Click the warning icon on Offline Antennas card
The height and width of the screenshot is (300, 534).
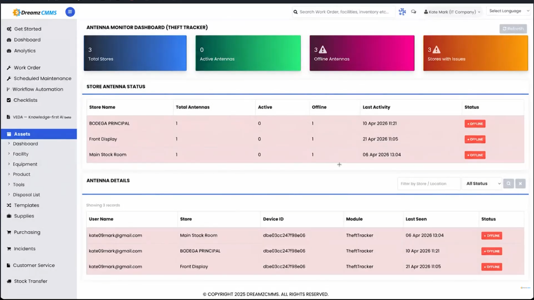[322, 50]
